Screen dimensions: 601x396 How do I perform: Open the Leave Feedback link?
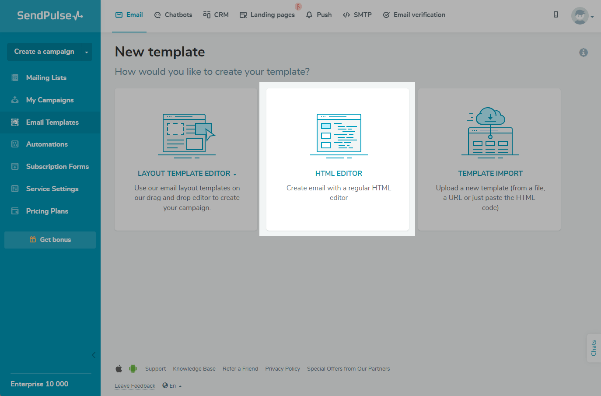(x=135, y=386)
